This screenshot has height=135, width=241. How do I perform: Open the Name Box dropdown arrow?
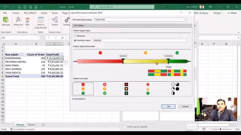click(x=38, y=37)
